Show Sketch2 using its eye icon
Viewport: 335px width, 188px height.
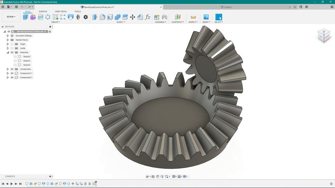point(15,57)
